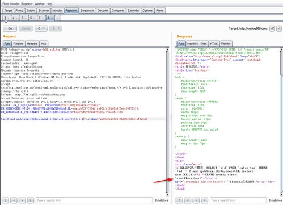Select Repeater sub-tab 6
The height and width of the screenshot is (205, 283).
(31, 18)
